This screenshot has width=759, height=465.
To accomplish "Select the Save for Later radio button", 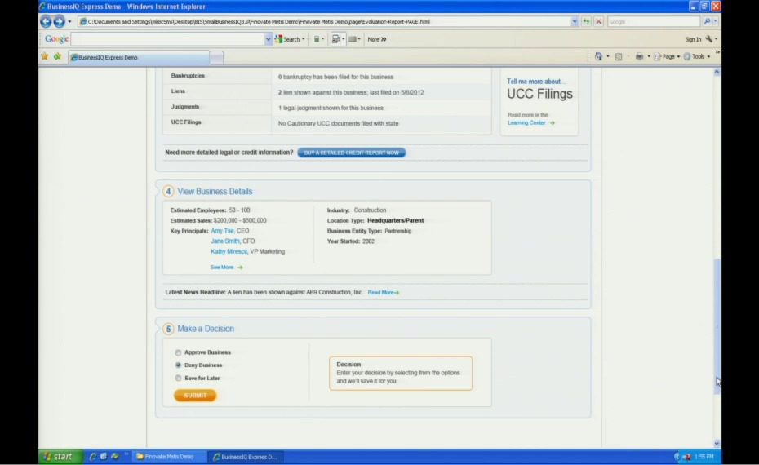I will pyautogui.click(x=178, y=379).
